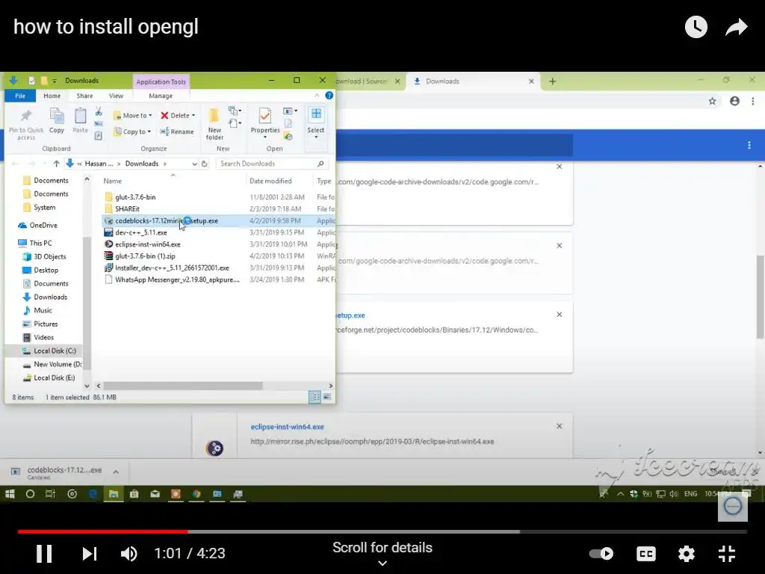
Task: Open the Copy to dropdown
Action: 133,132
